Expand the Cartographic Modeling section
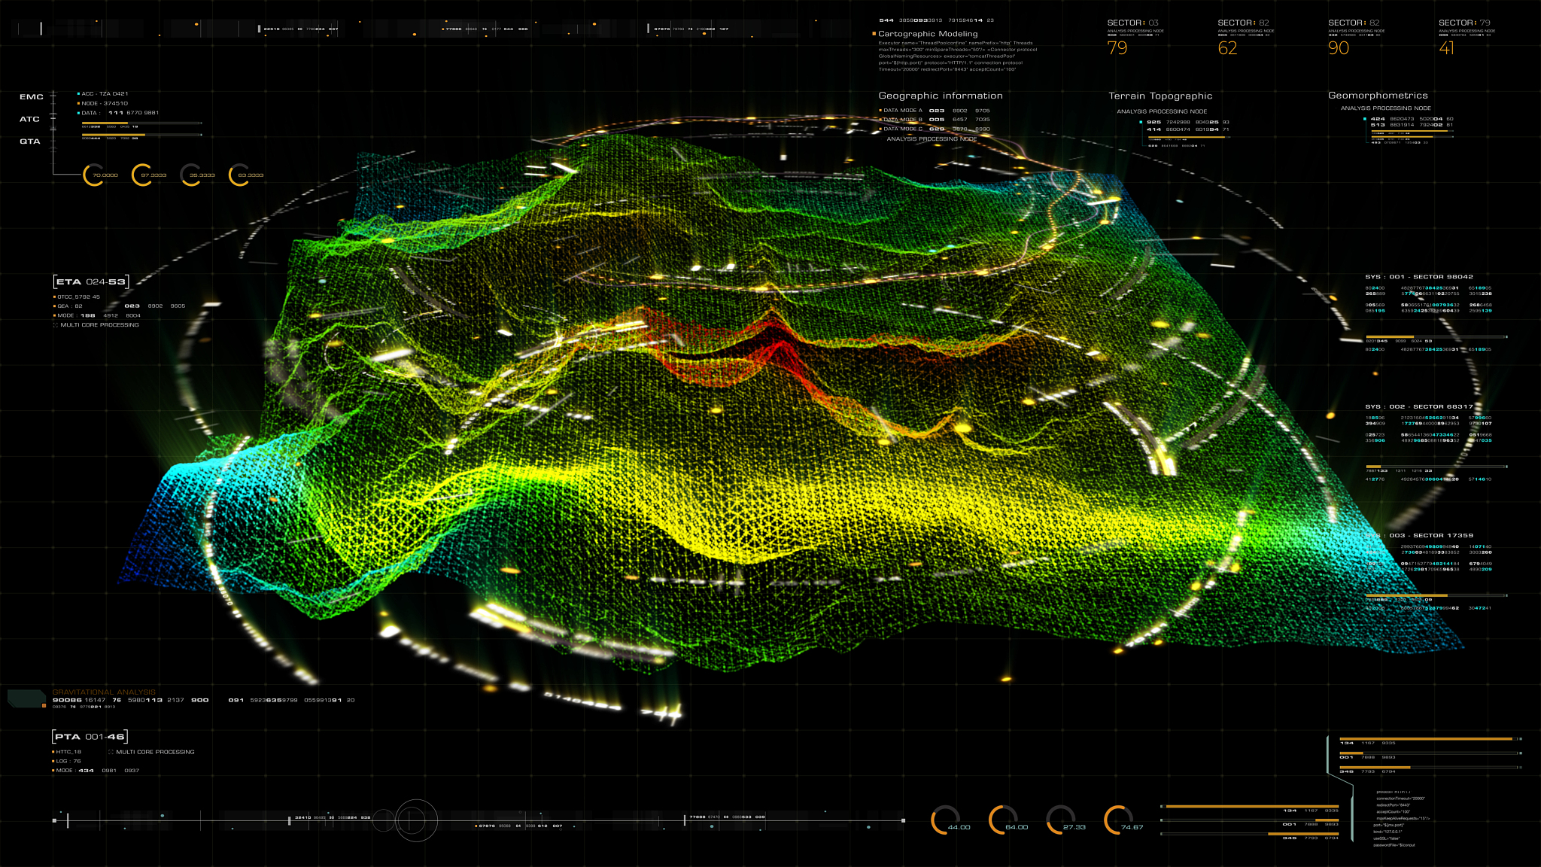The width and height of the screenshot is (1541, 867). [x=927, y=34]
